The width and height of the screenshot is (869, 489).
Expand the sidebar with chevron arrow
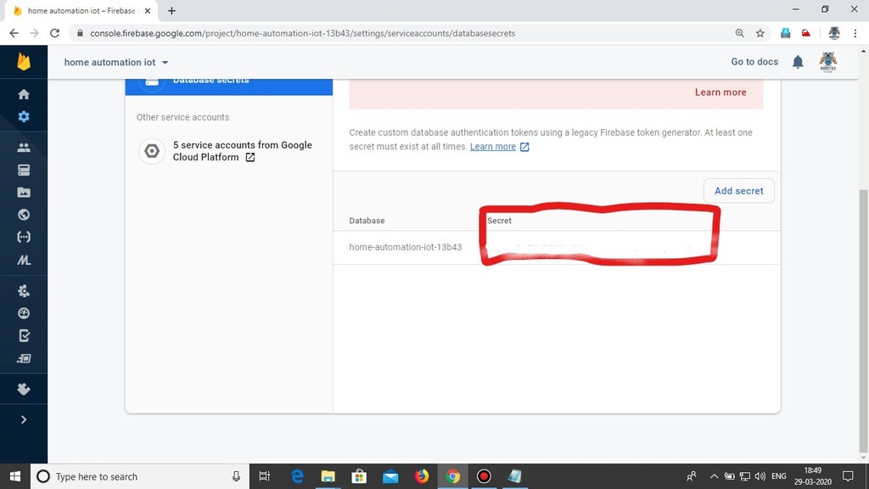click(23, 419)
